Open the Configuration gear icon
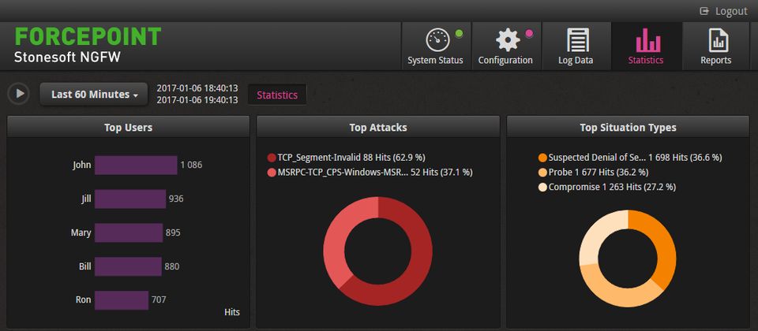 [x=507, y=39]
